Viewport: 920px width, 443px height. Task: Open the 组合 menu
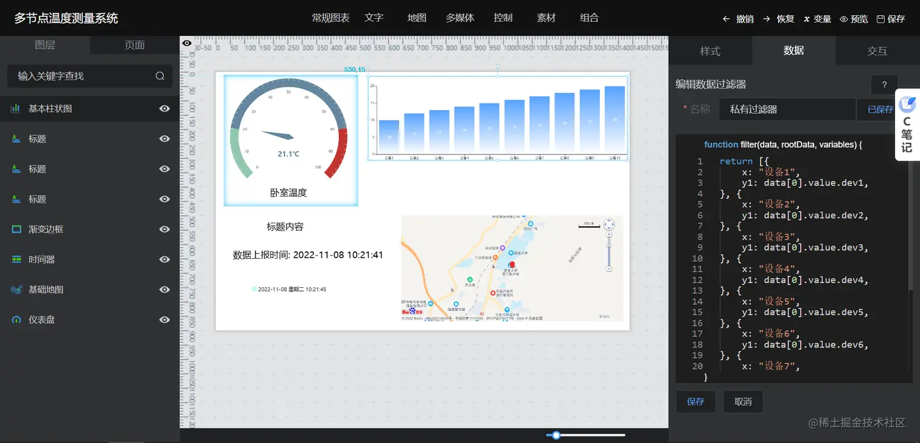coord(589,18)
